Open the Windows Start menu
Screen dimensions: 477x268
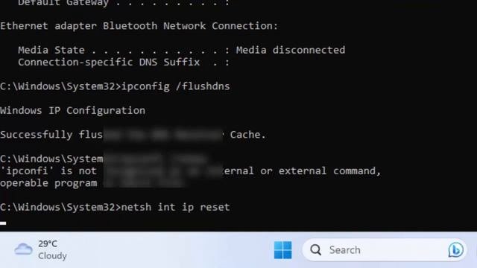[282, 250]
